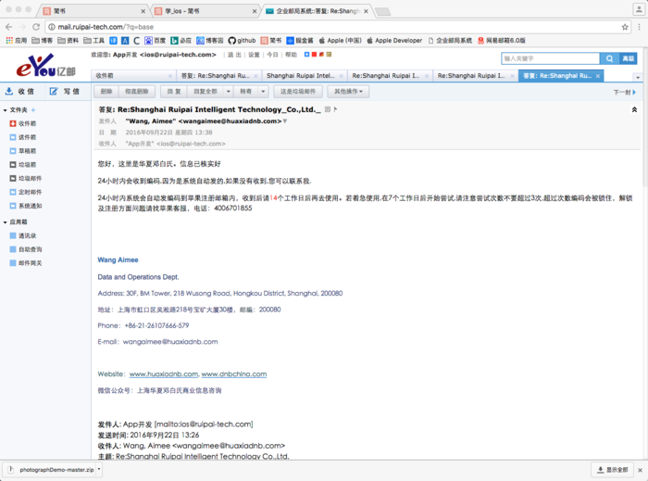
Task: Click the keyword search input field
Action: [551, 58]
